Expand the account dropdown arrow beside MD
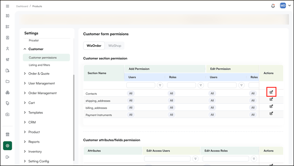Screen dimensions: 294x166 (x=289, y=6)
